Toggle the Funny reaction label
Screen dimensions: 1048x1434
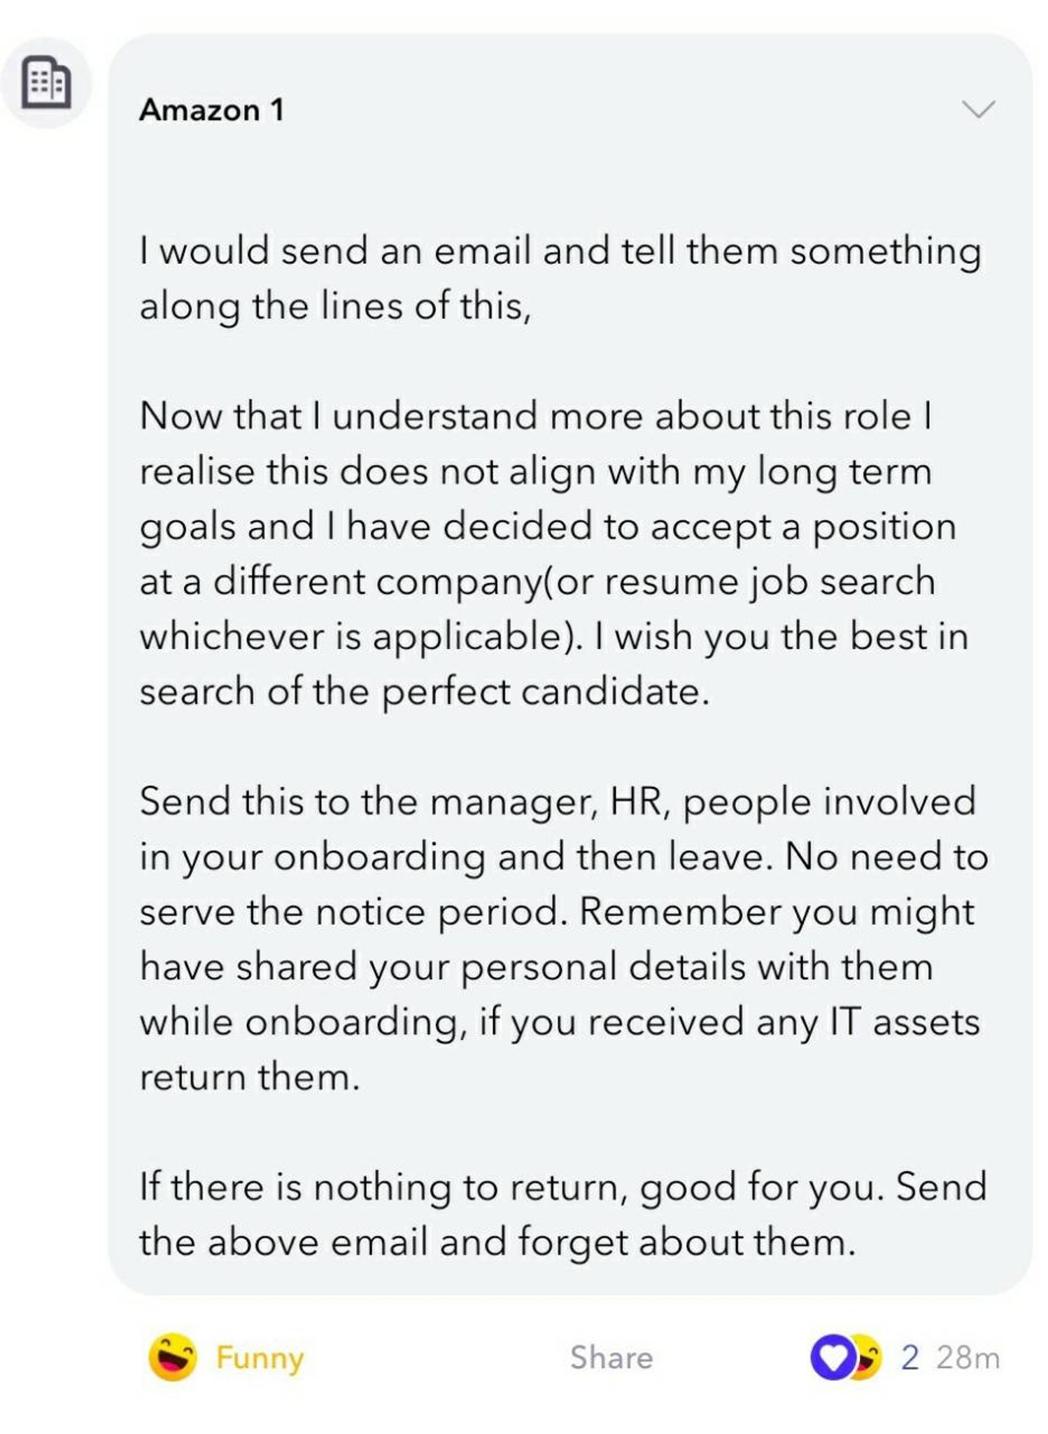[x=260, y=1358]
